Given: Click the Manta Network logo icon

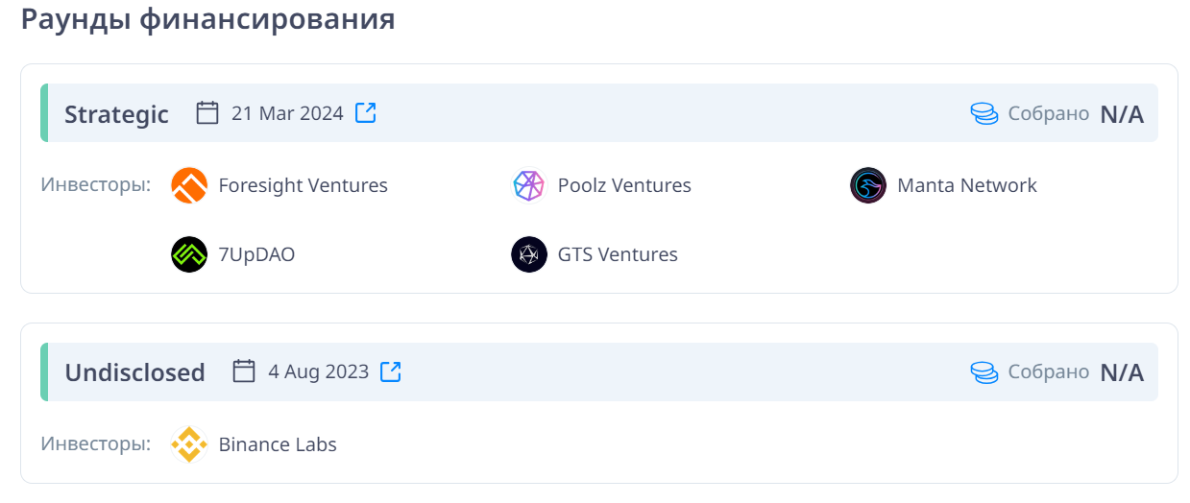Looking at the screenshot, I should pos(867,185).
